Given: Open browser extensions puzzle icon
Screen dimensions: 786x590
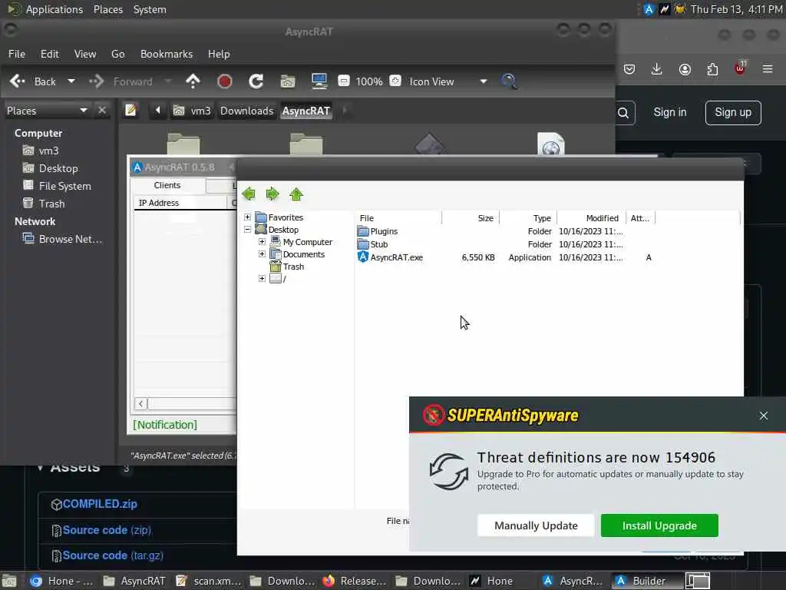Looking at the screenshot, I should coord(712,68).
